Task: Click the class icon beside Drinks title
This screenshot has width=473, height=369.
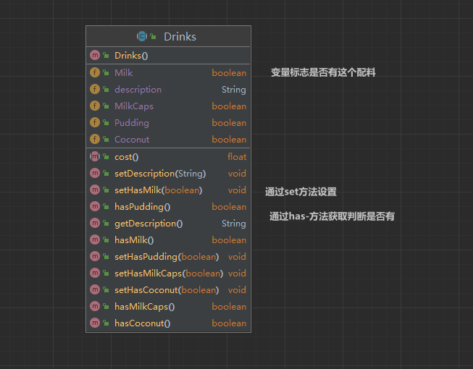Action: coord(142,36)
